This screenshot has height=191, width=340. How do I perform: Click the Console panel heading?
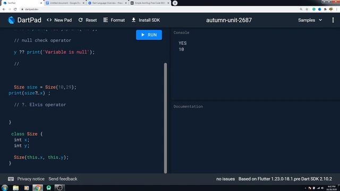181,32
